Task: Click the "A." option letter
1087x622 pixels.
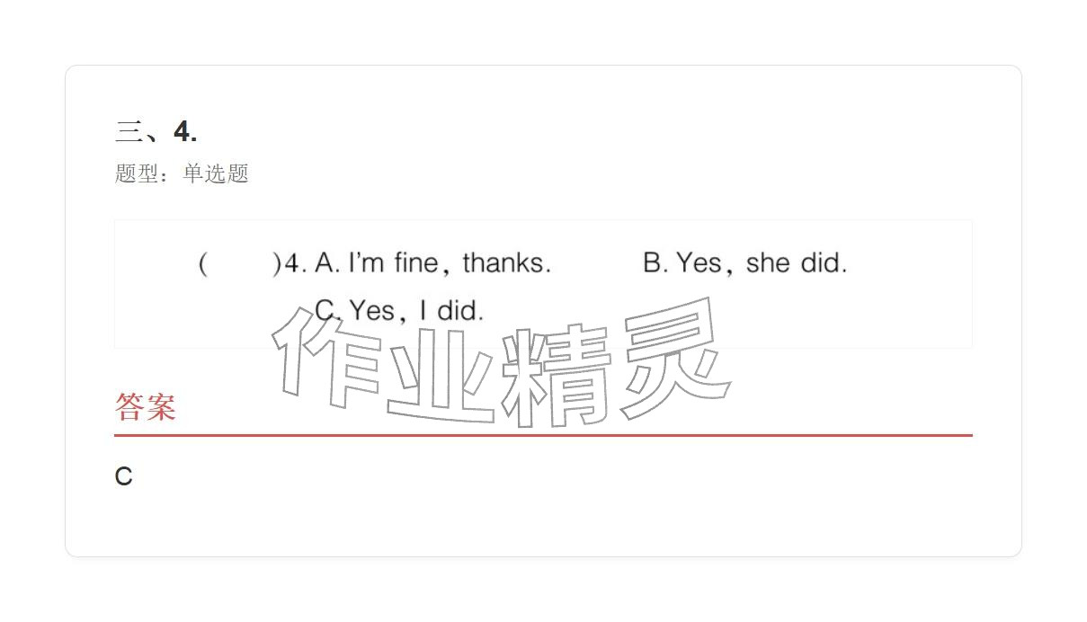Action: 327,263
